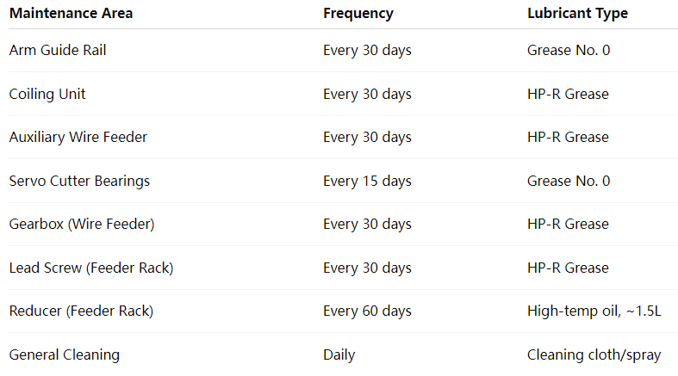Click the Every 60 days frequency cell
The height and width of the screenshot is (376, 678).
click(368, 311)
